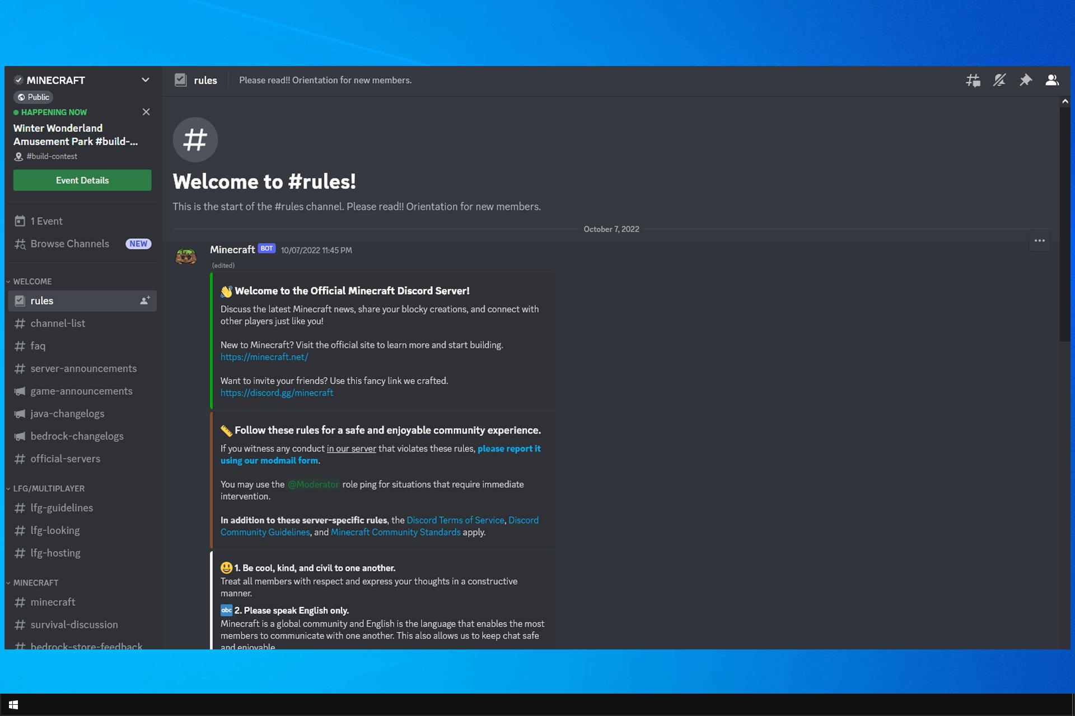Screen dimensions: 1075x716
Task: Click the add member icon on rules
Action: 145,300
